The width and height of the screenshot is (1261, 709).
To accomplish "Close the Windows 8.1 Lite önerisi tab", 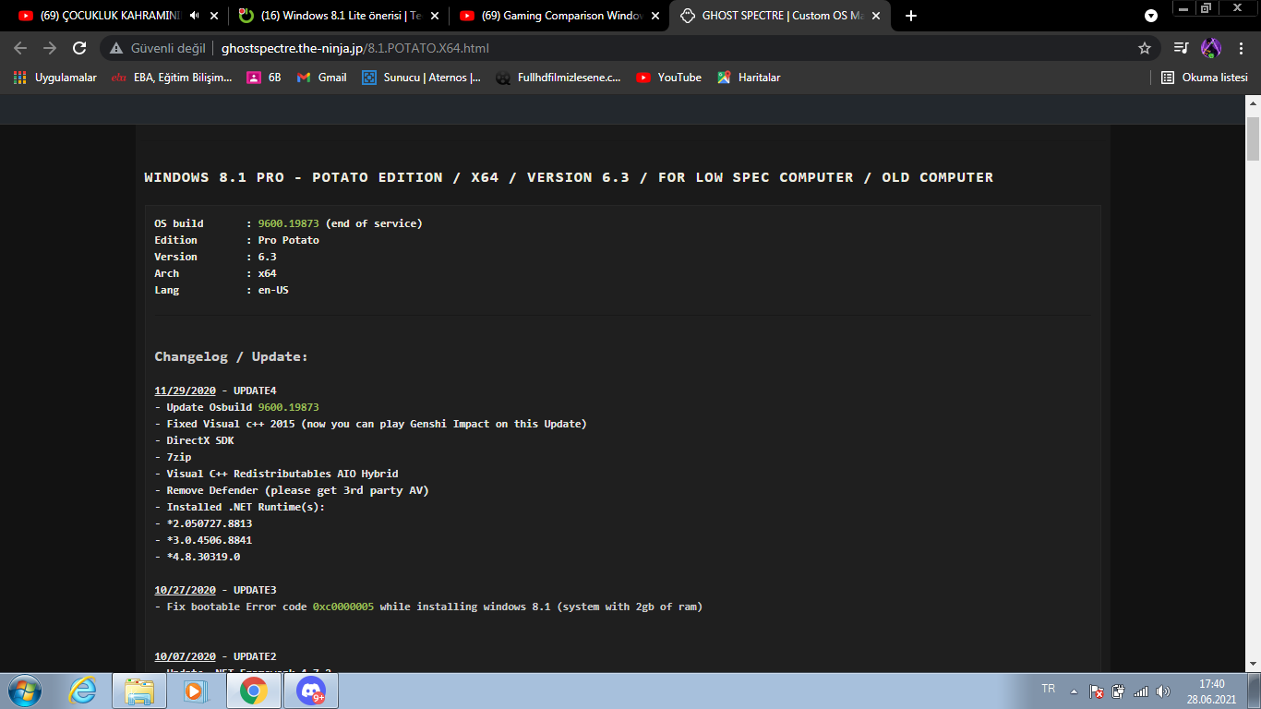I will tap(435, 16).
